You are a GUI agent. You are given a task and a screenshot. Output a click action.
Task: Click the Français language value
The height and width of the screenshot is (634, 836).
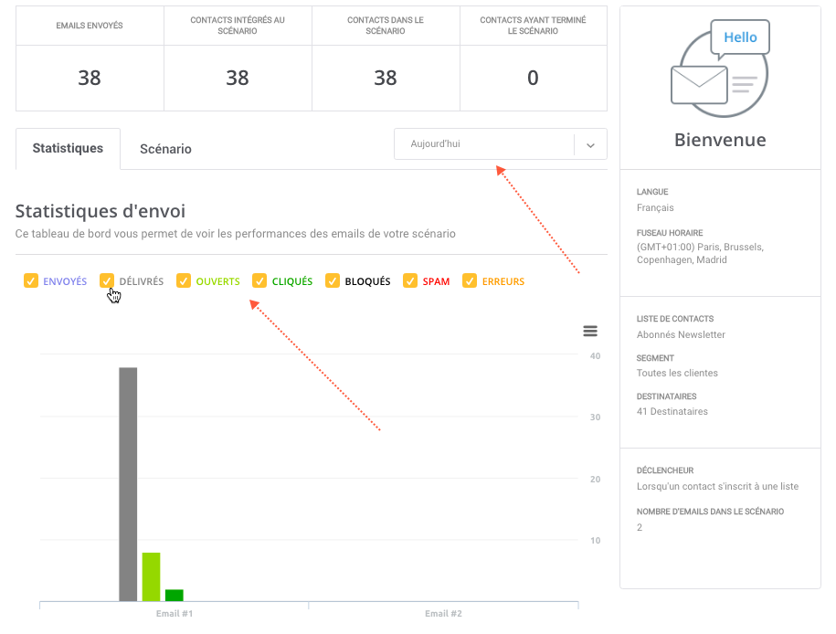coord(655,208)
